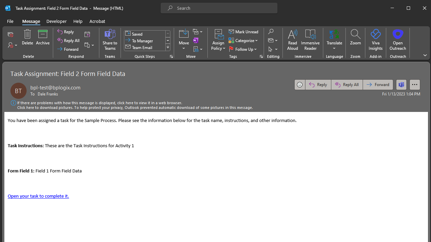Click the download pictures info line
Image resolution: width=431 pixels, height=242 pixels.
pos(135,108)
